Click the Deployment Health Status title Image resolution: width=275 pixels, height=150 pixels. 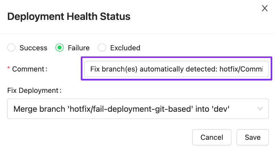[69, 16]
